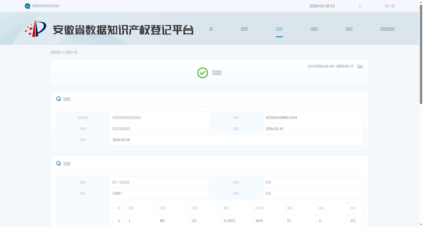
Task: Click the cell ending in -1653
Action: (237, 221)
